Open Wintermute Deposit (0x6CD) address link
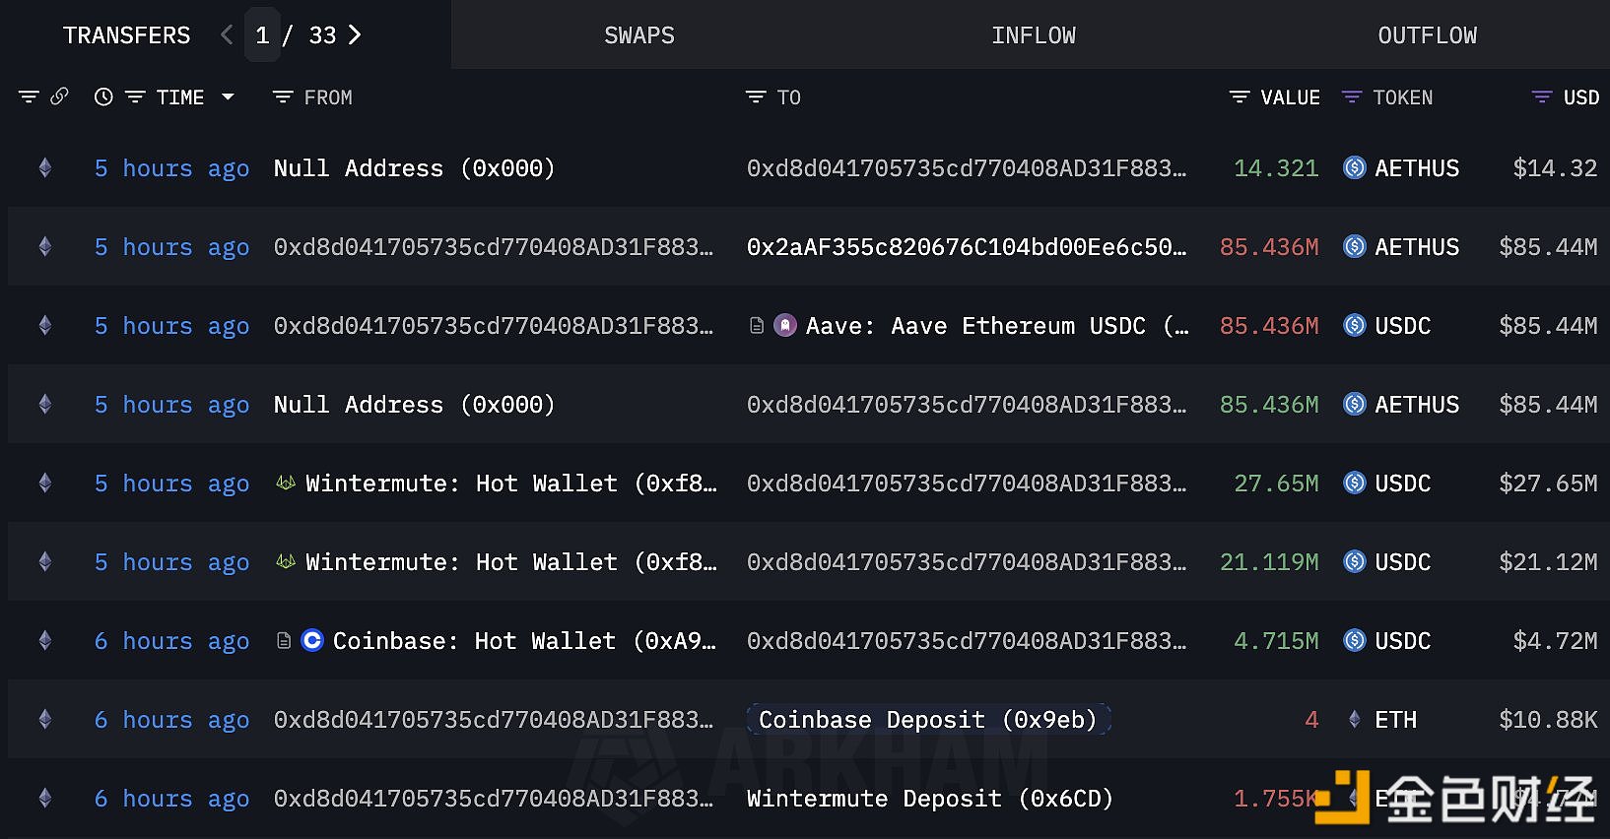This screenshot has width=1610, height=839. [x=929, y=799]
